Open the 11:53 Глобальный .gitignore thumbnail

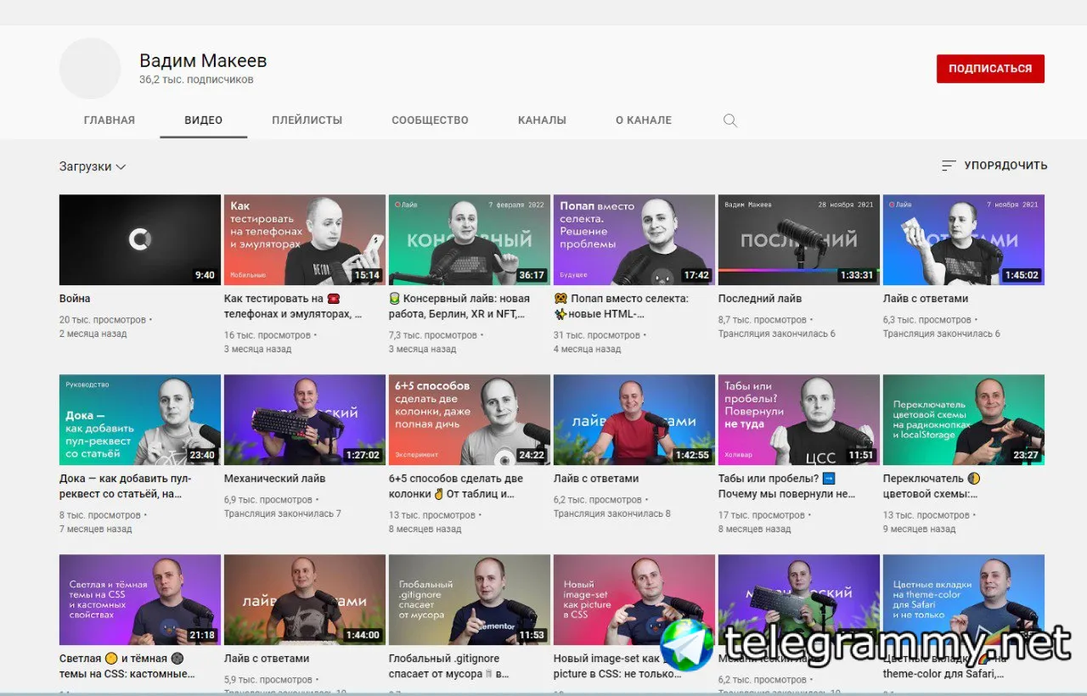click(470, 600)
